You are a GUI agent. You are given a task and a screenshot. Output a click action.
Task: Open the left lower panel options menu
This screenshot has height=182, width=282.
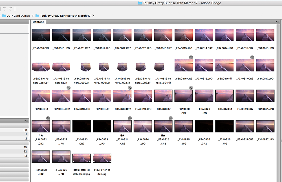click(26, 121)
